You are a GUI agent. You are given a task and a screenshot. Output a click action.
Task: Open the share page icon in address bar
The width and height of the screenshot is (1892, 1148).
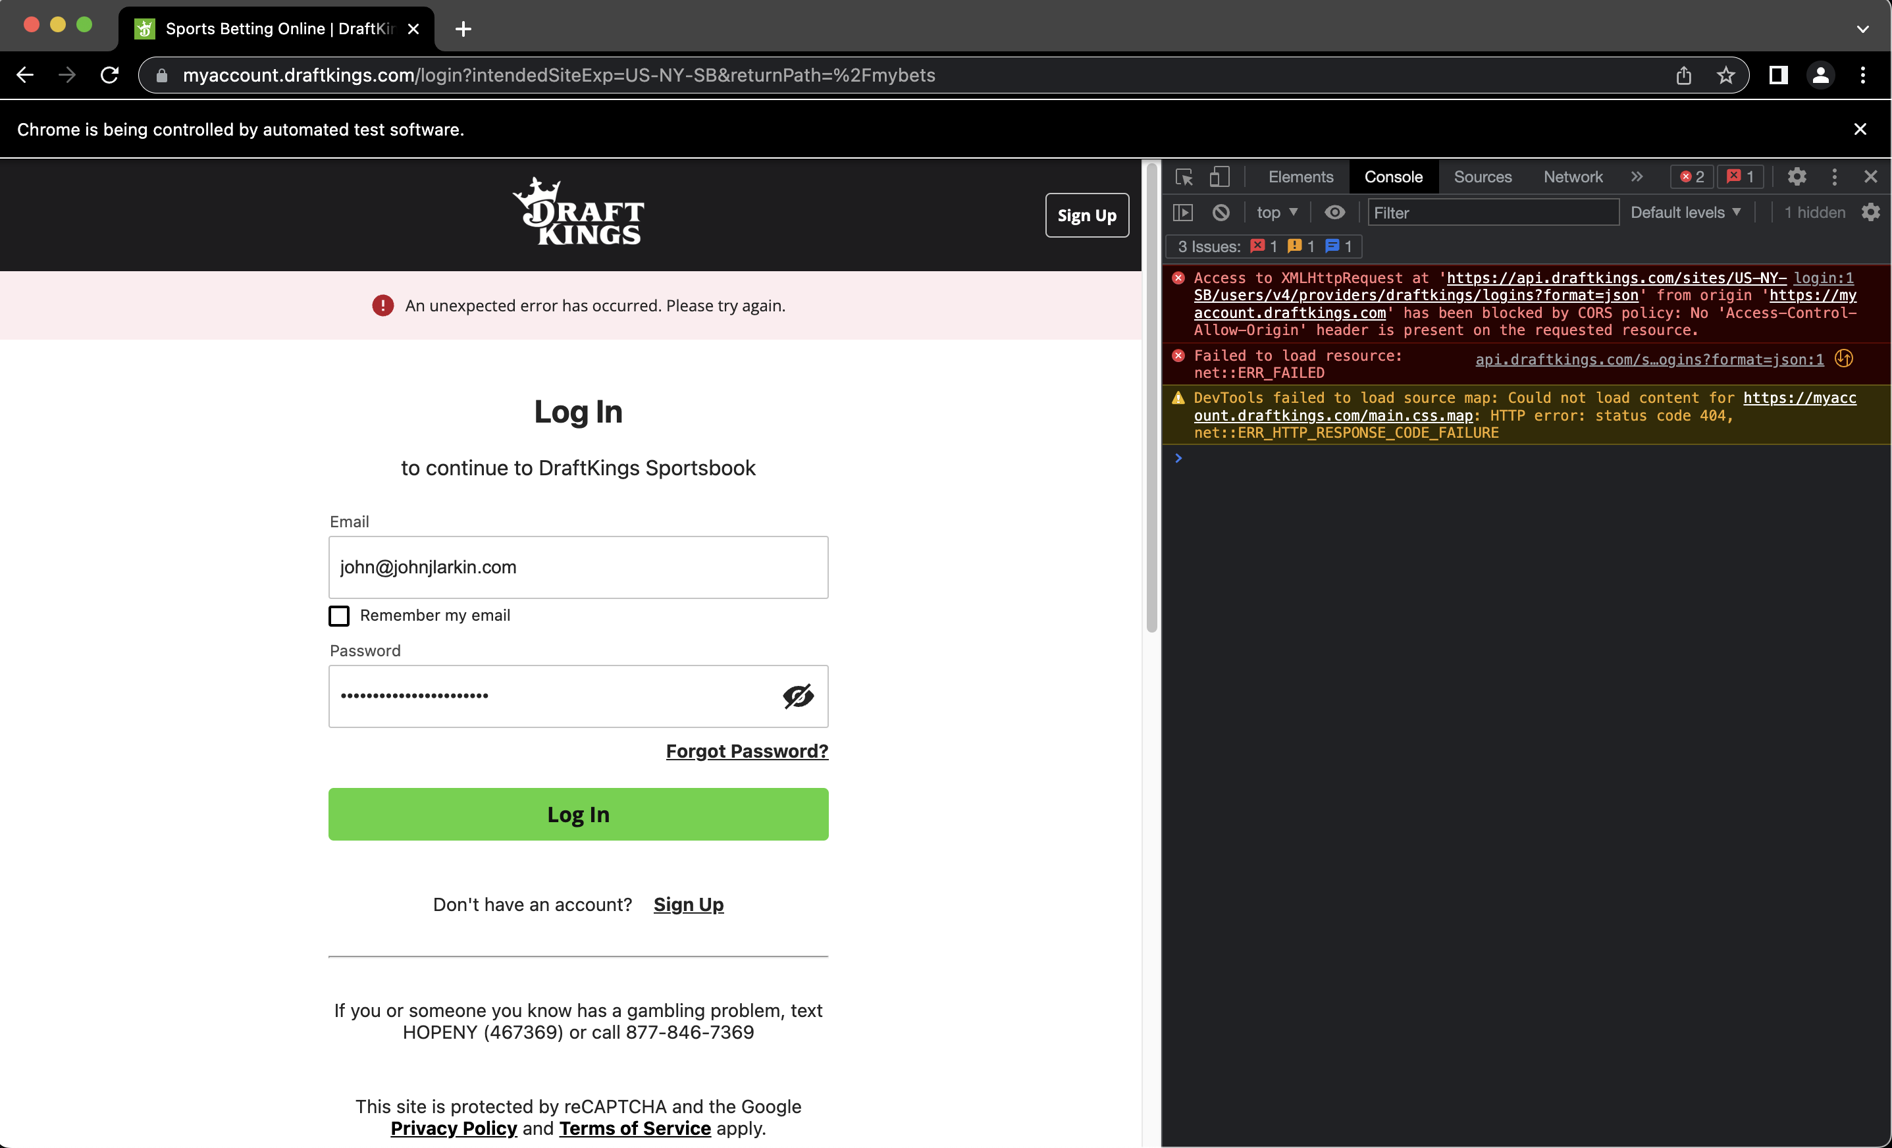(x=1683, y=74)
